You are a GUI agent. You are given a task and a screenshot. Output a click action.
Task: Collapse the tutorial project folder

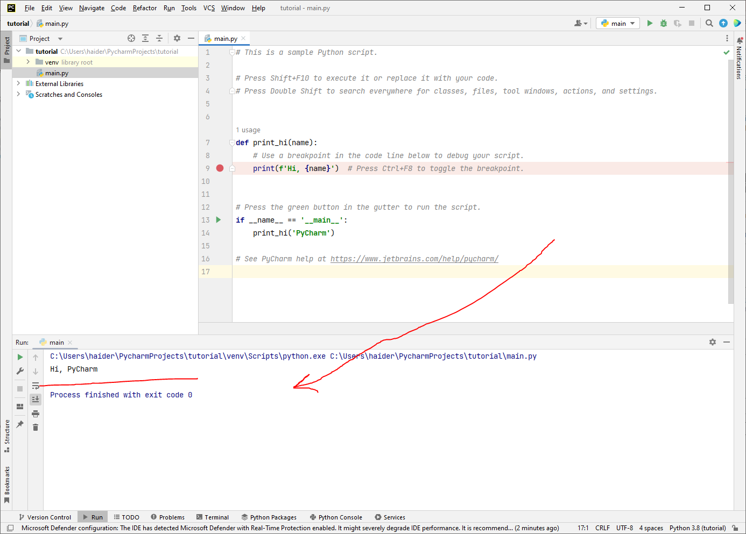pos(19,51)
